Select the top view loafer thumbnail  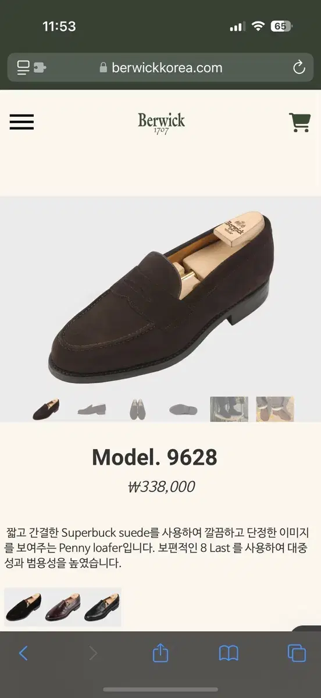[x=138, y=409]
